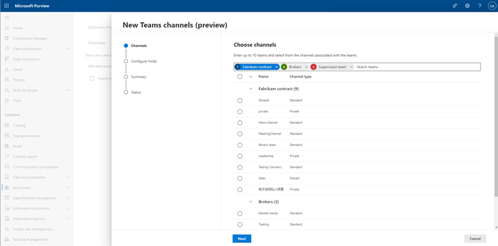
Task: Expand the Data loss prevention chevron
Action: 67,177
